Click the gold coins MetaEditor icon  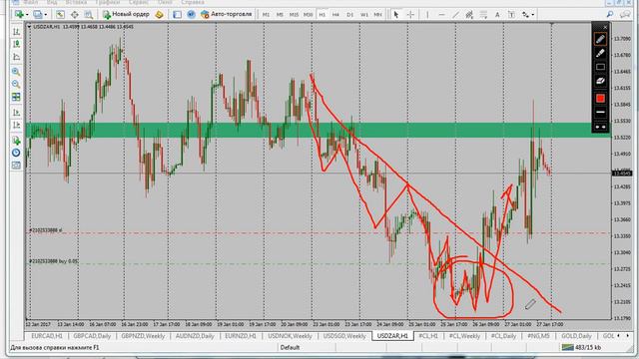coord(159,14)
